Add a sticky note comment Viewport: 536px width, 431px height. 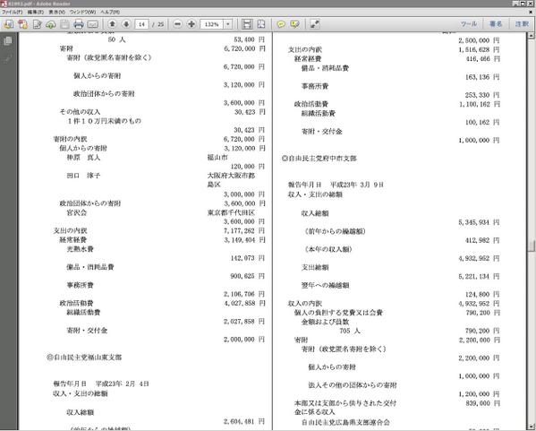pos(281,24)
